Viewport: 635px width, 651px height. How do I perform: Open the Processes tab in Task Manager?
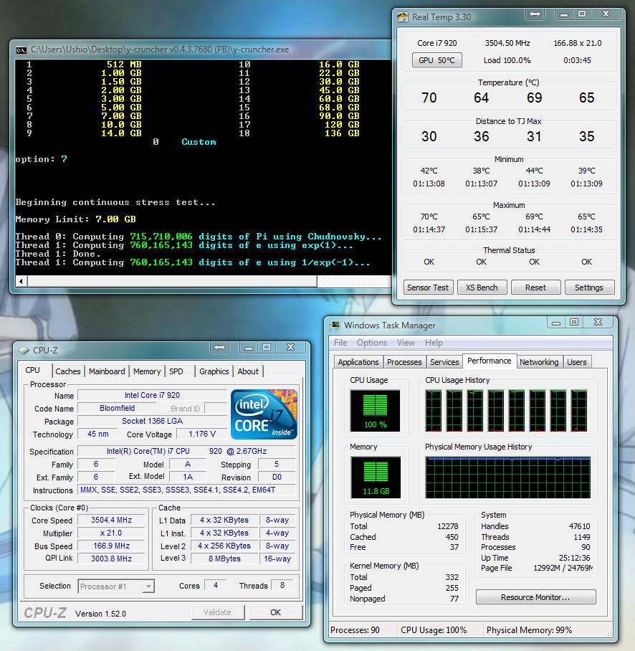point(404,362)
